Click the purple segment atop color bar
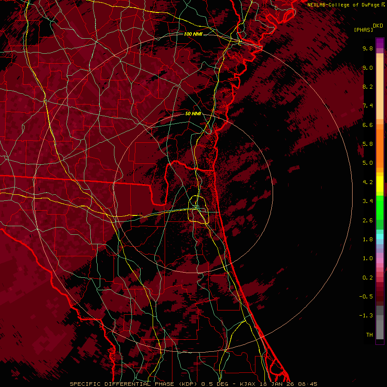Image resolution: width=387 pixels, height=387 pixels. 380,43
